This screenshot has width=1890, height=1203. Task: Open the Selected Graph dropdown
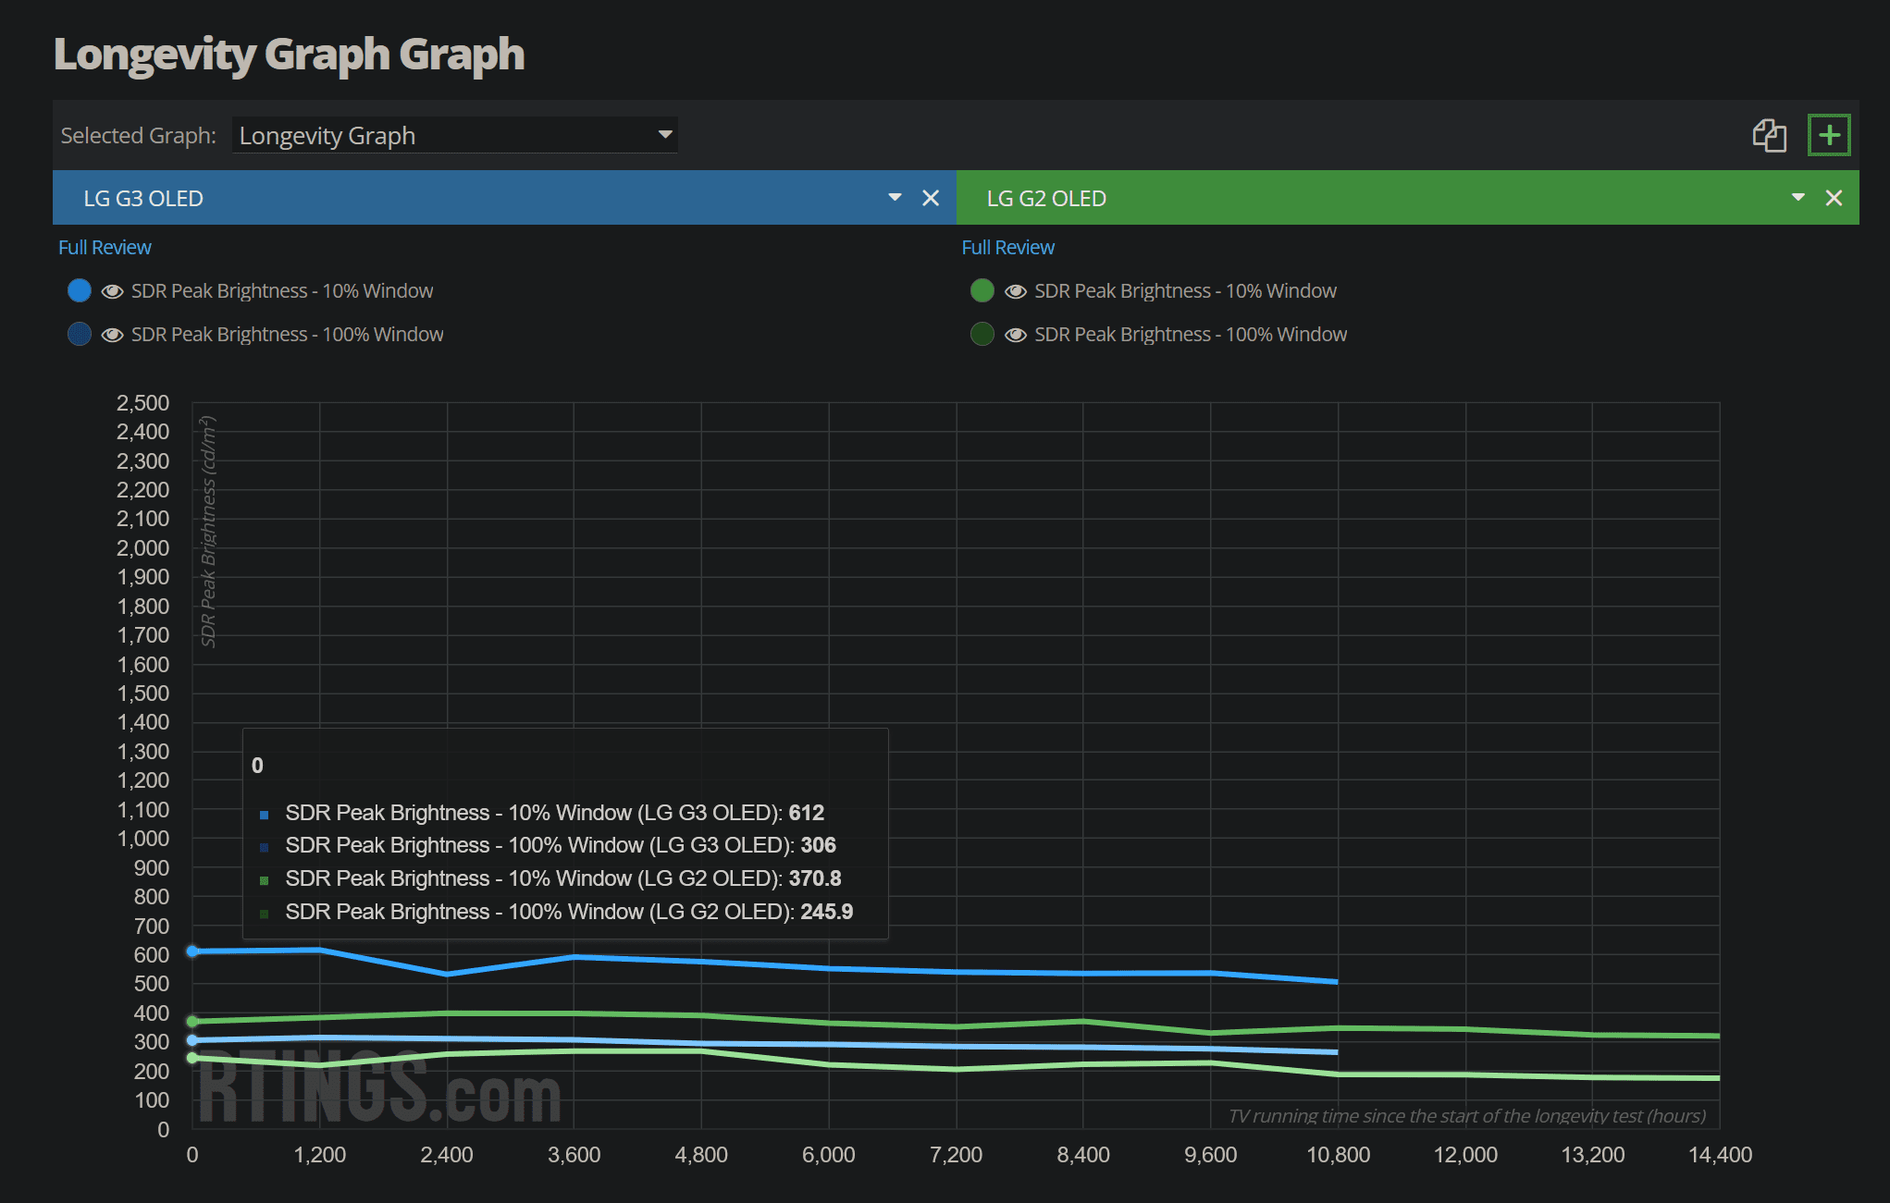pos(454,135)
